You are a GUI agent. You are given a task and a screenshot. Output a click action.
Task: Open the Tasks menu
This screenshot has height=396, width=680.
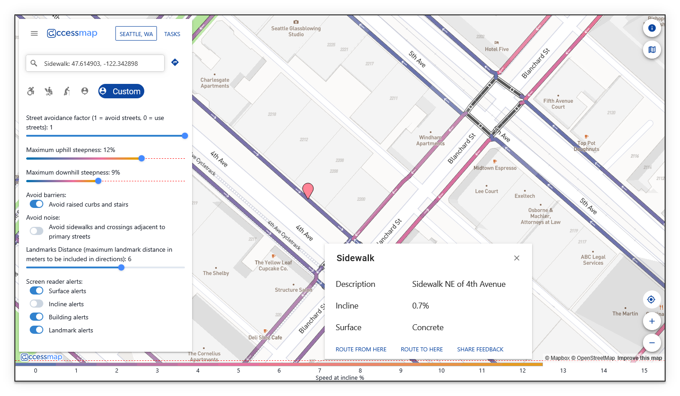pos(172,34)
